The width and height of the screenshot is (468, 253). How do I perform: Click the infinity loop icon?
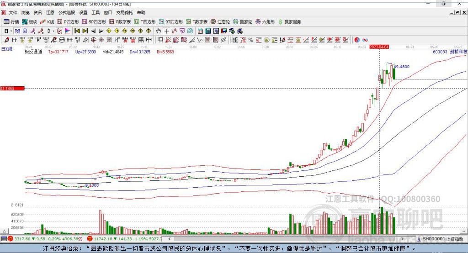pyautogui.click(x=365, y=40)
